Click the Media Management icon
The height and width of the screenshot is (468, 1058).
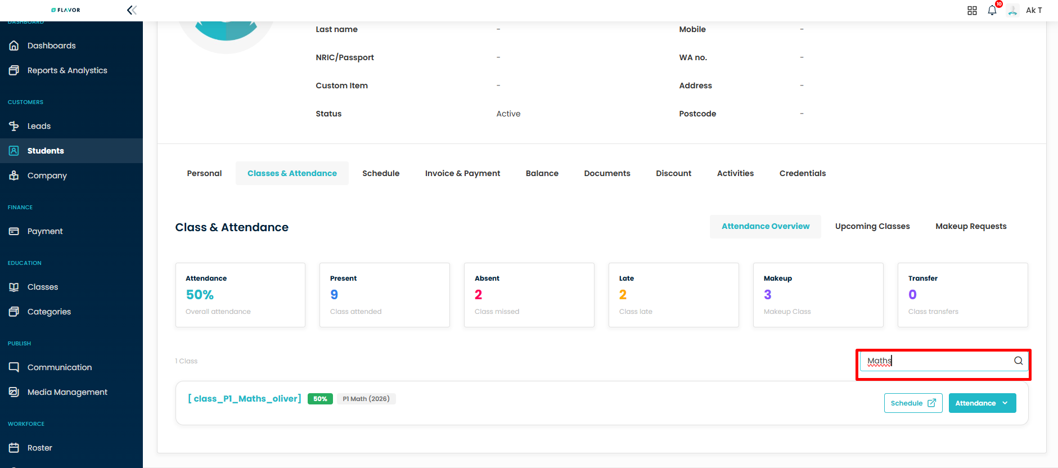point(14,392)
